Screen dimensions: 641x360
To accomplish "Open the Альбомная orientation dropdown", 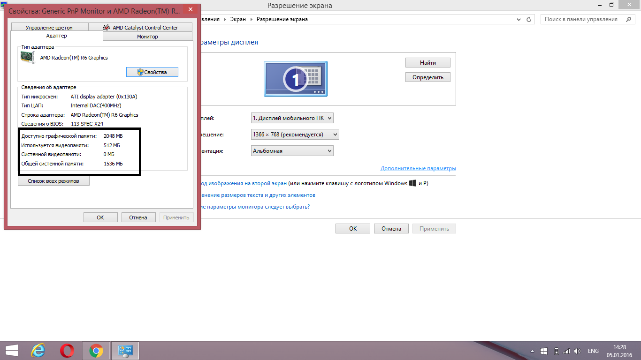I will [292, 151].
